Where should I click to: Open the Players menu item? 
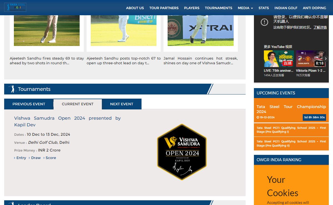pos(192,8)
